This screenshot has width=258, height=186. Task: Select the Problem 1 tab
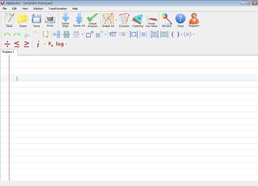[8, 52]
